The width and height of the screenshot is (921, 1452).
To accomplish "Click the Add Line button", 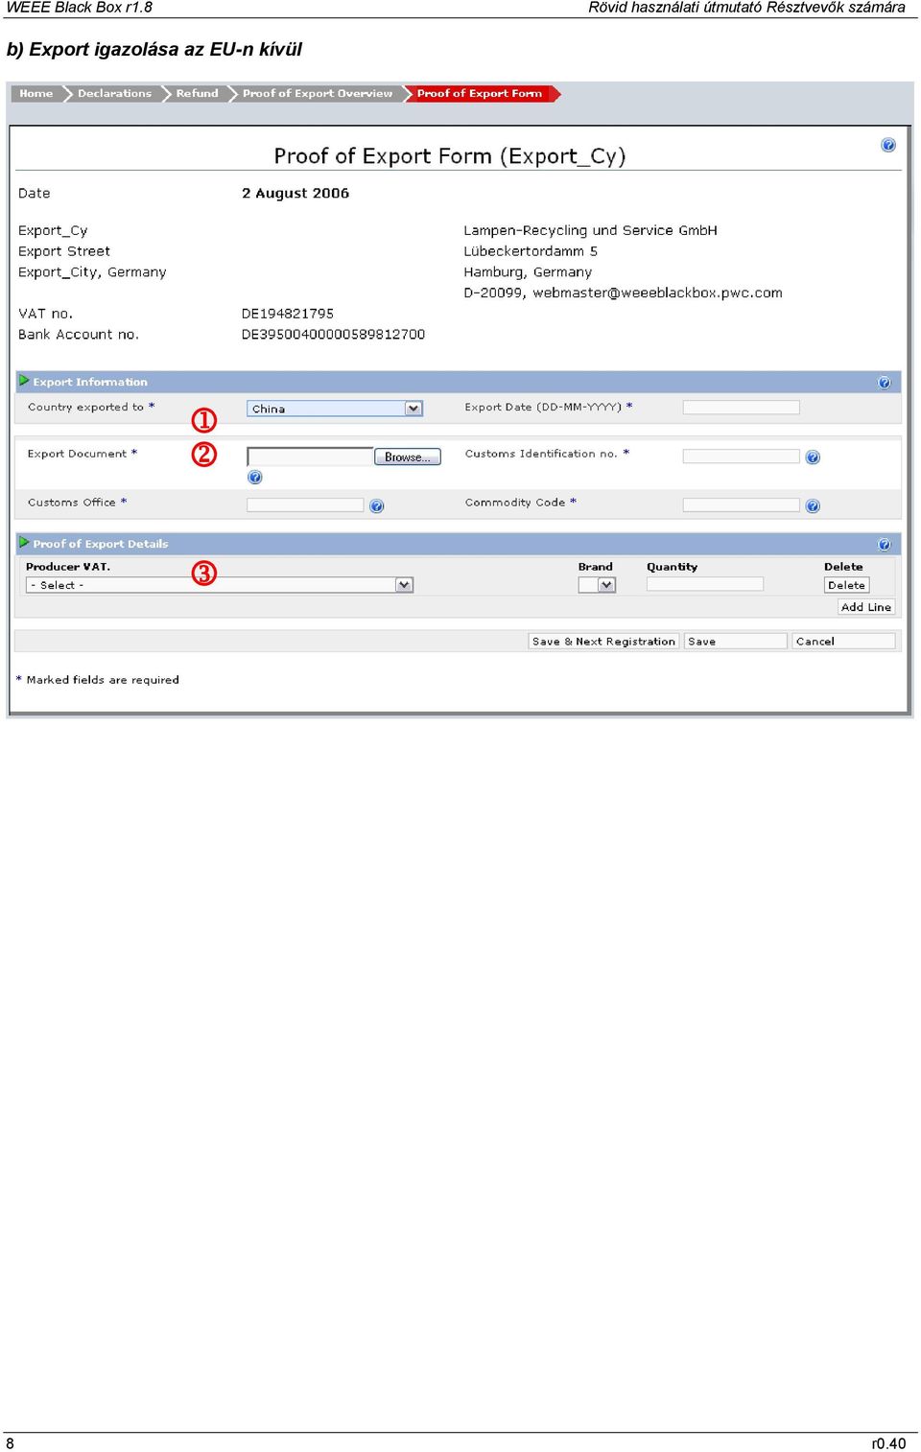I will pos(866,607).
